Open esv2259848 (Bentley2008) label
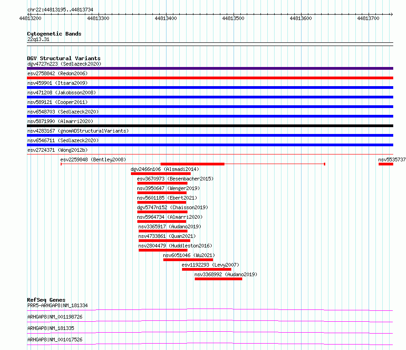This screenshot has height=350, width=406. (93, 160)
